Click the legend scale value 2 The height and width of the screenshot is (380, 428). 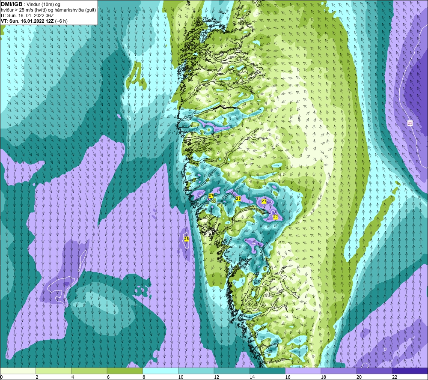(x=37, y=377)
